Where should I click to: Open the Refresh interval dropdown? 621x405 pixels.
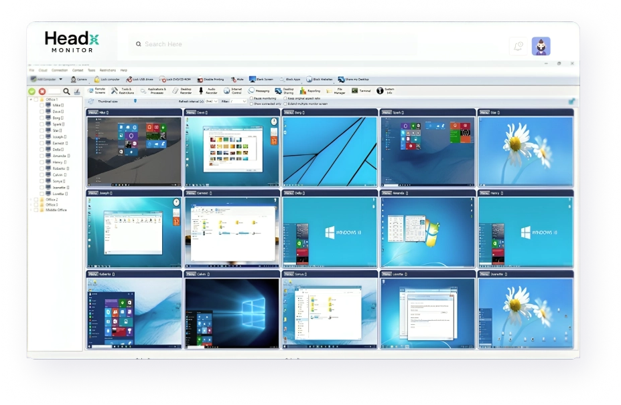pyautogui.click(x=210, y=101)
